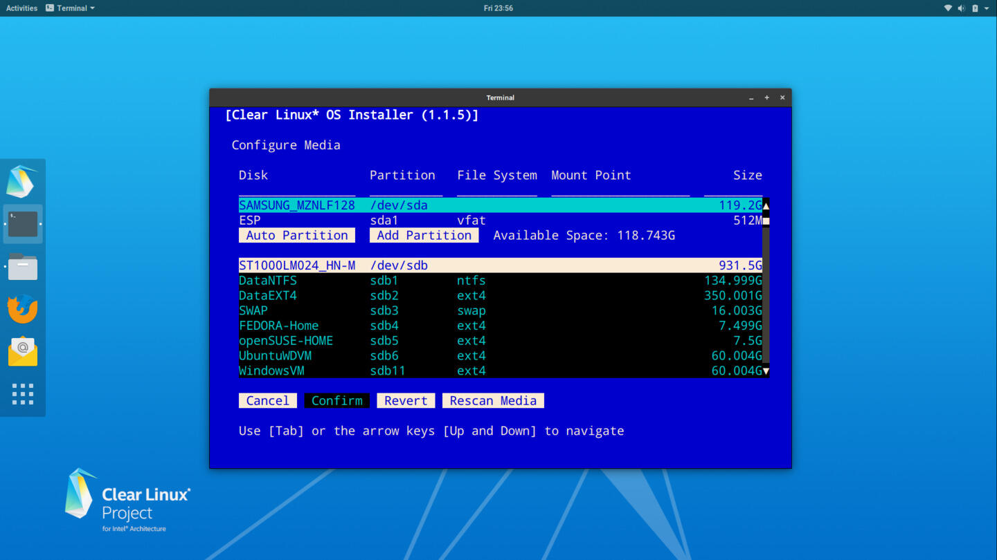Click scroll up arrow of partition list
The image size is (997, 560).
[766, 205]
